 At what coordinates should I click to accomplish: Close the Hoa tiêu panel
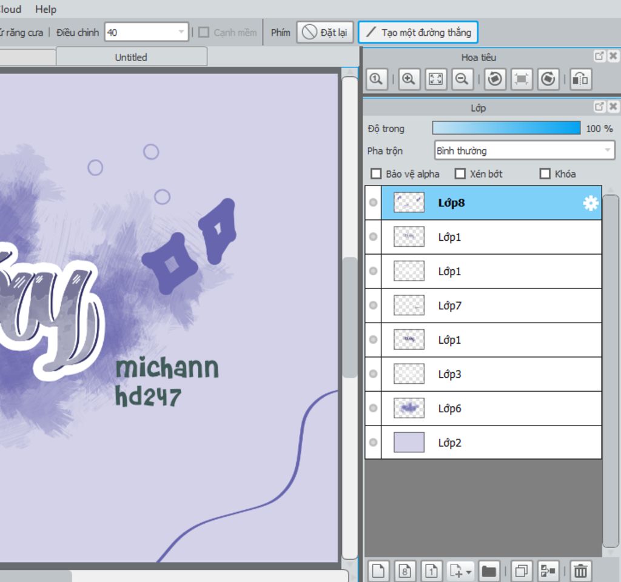click(613, 56)
